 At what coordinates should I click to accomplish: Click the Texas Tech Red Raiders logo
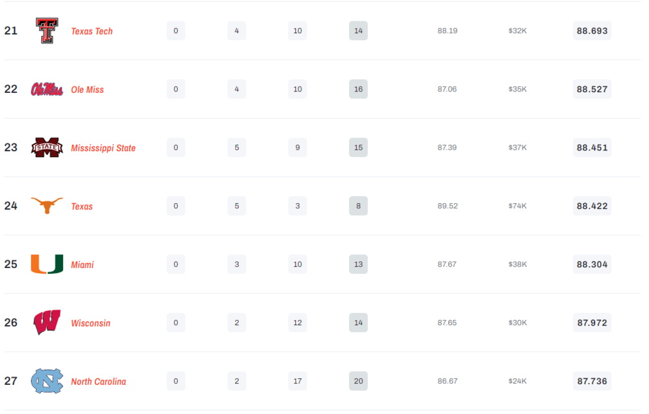pyautogui.click(x=47, y=31)
